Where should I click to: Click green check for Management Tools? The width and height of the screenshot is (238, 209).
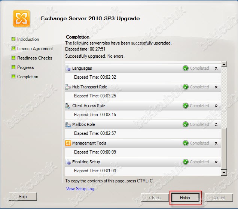[186, 143]
